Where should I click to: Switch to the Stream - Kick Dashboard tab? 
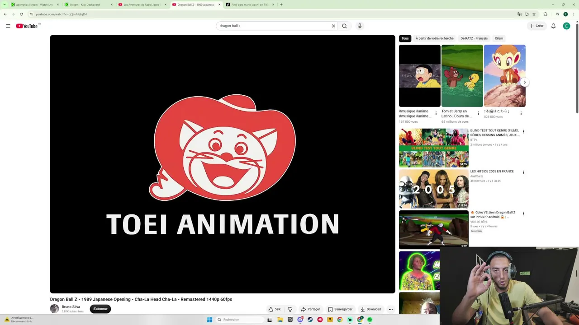(x=88, y=5)
